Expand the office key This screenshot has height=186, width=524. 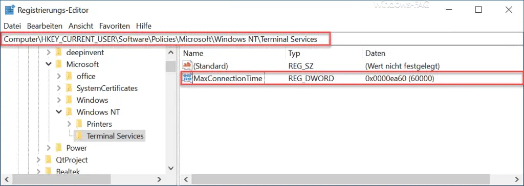coord(59,76)
